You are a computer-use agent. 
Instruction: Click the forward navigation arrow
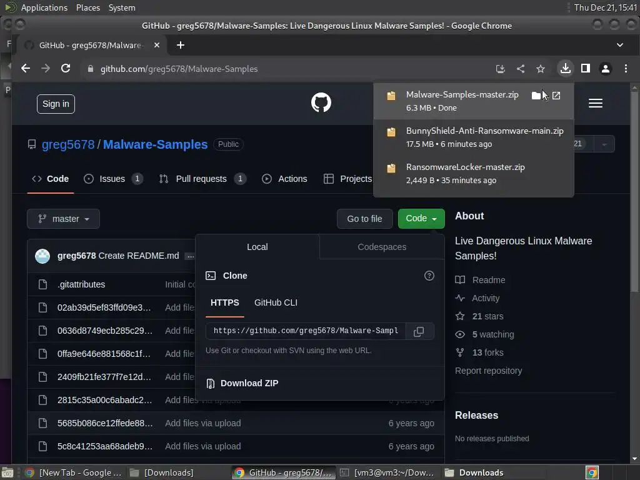pos(45,69)
